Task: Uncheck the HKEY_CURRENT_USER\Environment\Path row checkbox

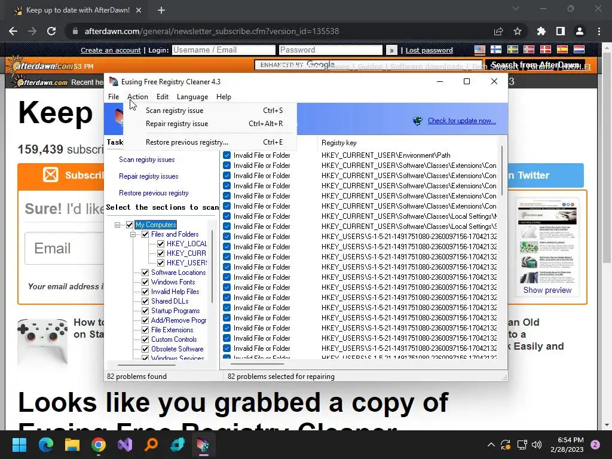Action: pyautogui.click(x=227, y=155)
